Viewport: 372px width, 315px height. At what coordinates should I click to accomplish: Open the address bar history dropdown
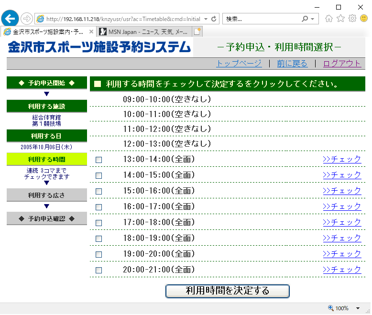tap(206, 19)
